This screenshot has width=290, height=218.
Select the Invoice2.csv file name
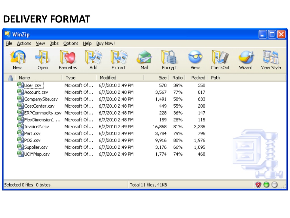point(37,127)
